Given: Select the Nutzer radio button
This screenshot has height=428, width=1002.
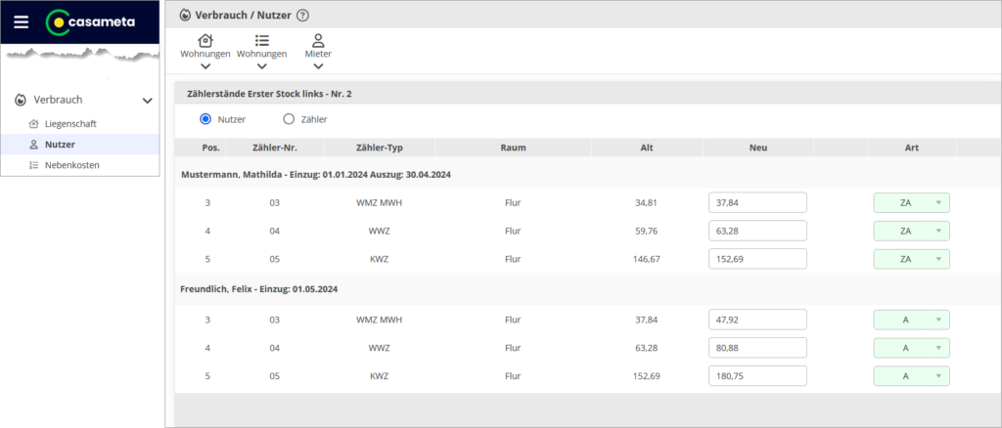Looking at the screenshot, I should click(x=205, y=119).
